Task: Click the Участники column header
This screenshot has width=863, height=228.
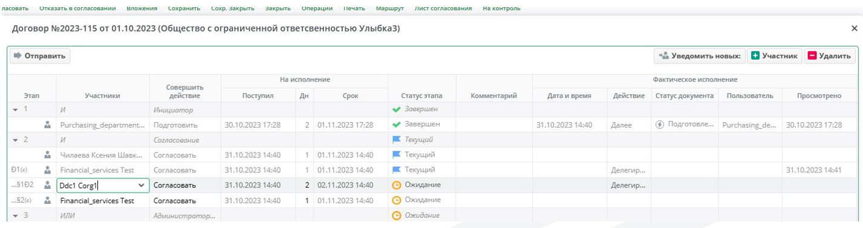Action: coord(103,96)
